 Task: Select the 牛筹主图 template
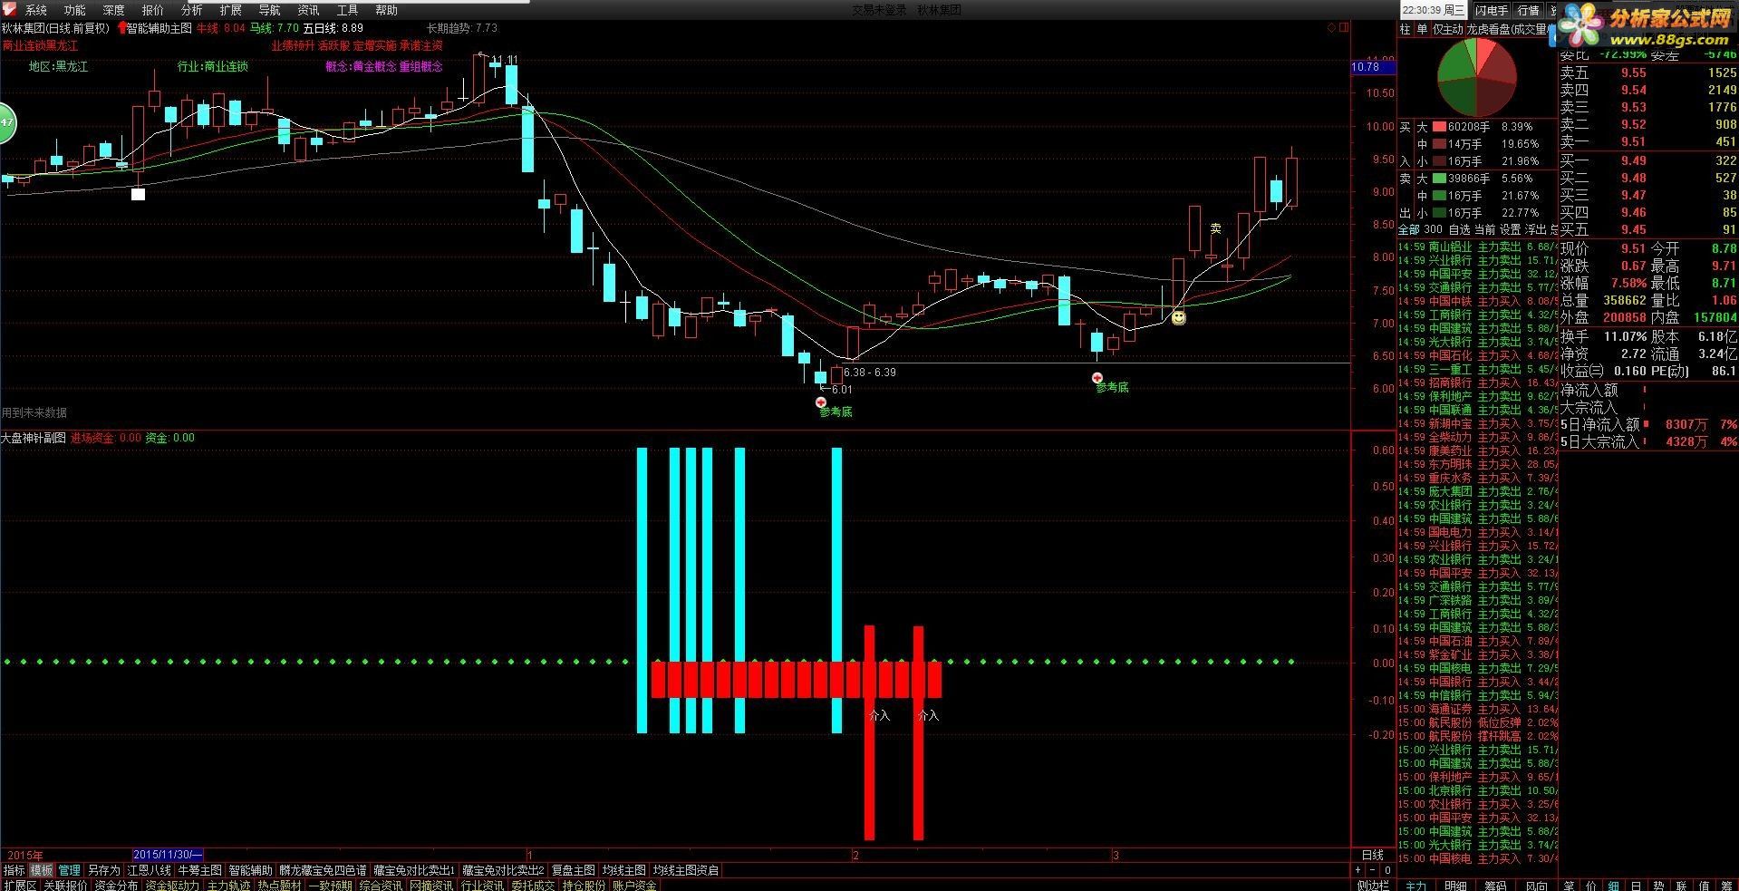[199, 870]
